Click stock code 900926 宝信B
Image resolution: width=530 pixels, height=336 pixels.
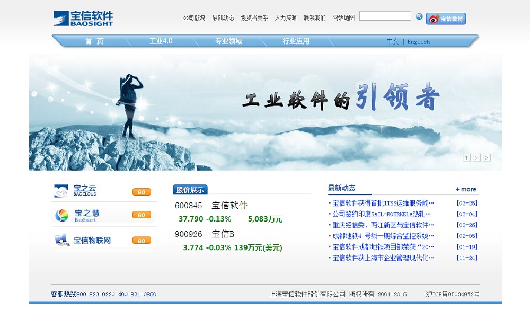[204, 234]
